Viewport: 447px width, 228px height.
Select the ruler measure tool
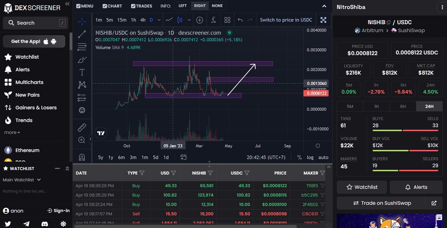82,128
